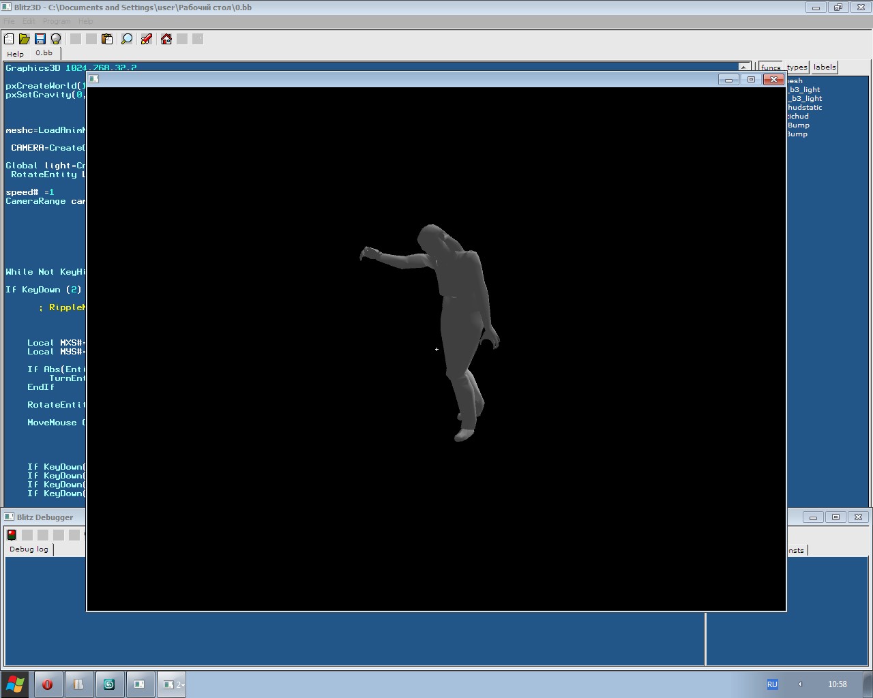Switch to the Help tab
This screenshot has width=873, height=698.
[x=15, y=54]
